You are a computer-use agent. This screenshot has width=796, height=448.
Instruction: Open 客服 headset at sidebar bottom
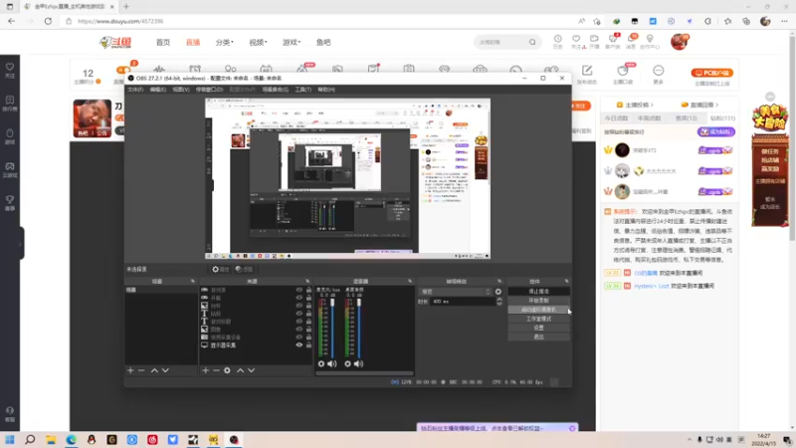click(10, 414)
